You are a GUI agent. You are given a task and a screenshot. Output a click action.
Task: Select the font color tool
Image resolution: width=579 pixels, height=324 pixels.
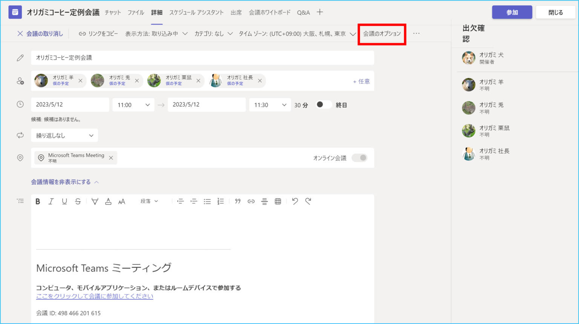click(108, 201)
